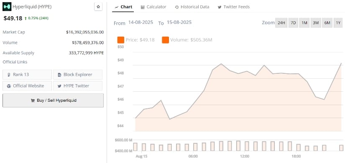This screenshot has height=163, width=345.
Task: Click the Hyperliquid (HYPE) title text
Action: point(32,7)
